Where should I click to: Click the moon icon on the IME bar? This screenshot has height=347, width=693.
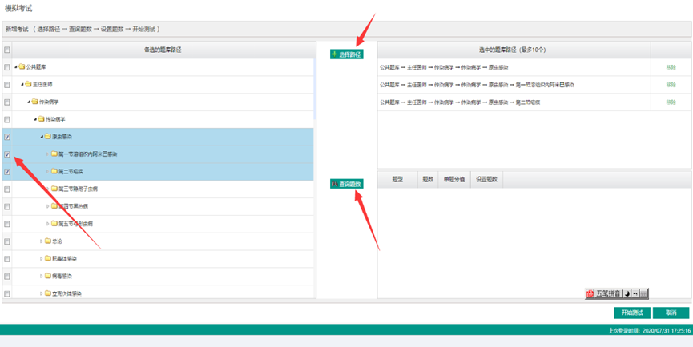click(x=627, y=294)
